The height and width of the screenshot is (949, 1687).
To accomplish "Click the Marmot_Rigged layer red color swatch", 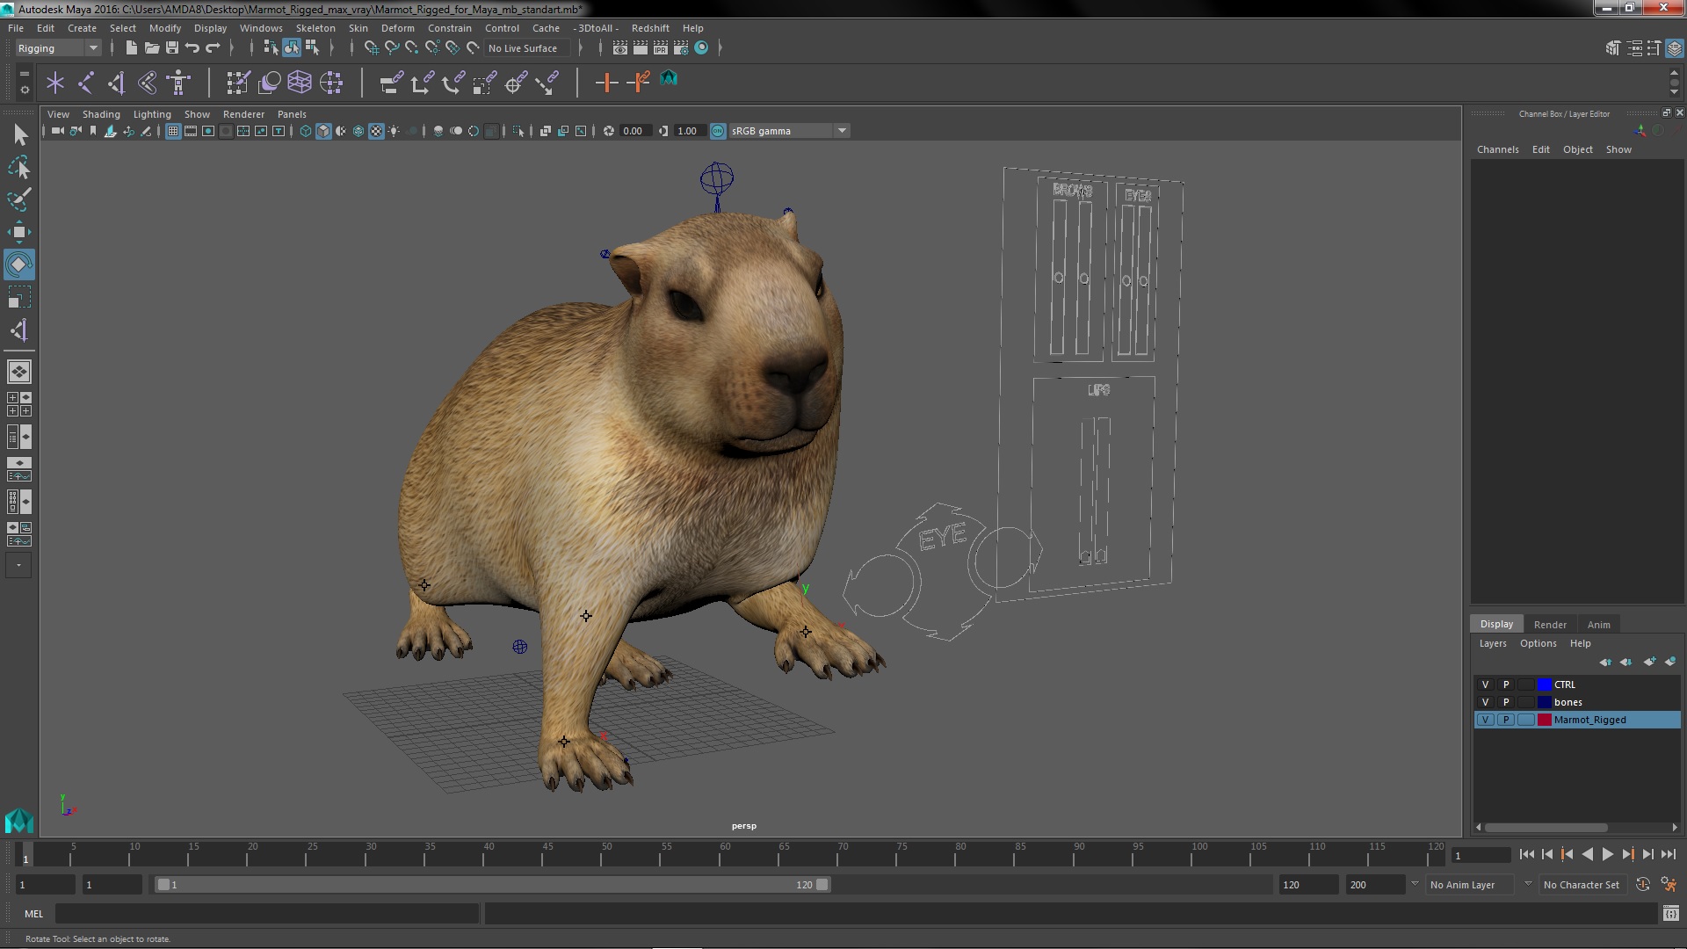I will point(1544,720).
